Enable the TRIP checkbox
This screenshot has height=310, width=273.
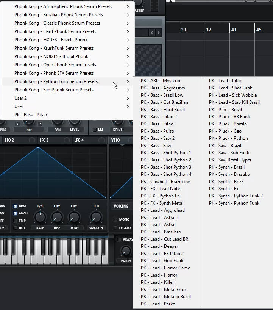(15, 221)
